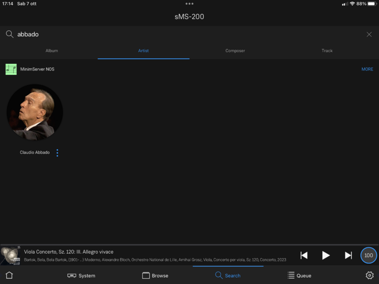Screen dimensions: 379x284
Task: Click the magnifying glass in the search field
Action: (x=10, y=34)
